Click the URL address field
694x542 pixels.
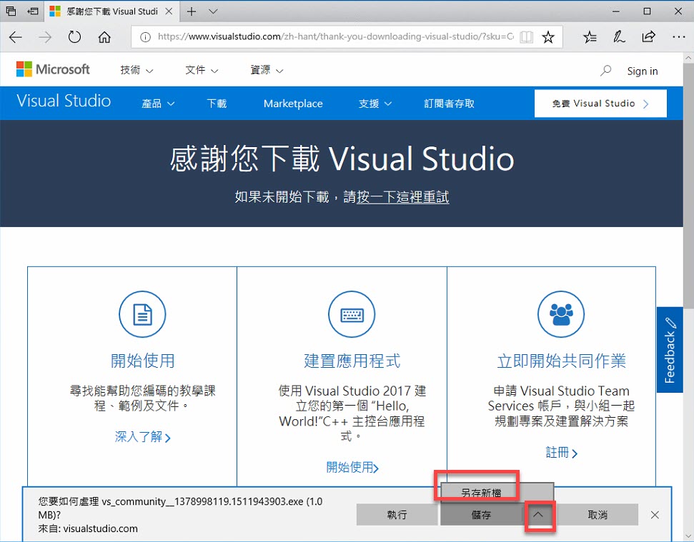pos(335,36)
